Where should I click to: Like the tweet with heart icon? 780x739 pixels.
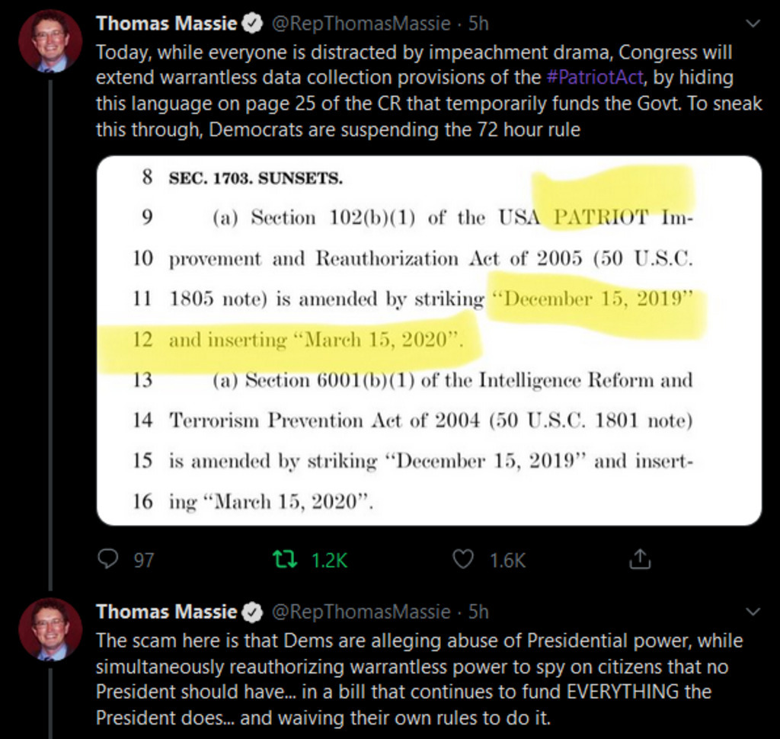tap(462, 559)
